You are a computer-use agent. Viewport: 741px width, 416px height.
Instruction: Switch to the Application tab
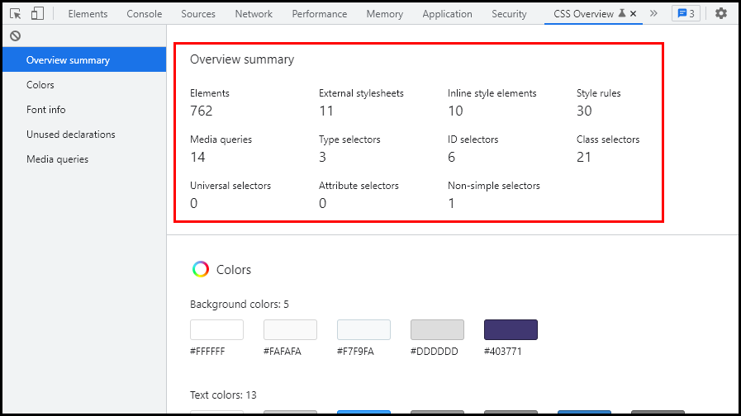click(447, 14)
